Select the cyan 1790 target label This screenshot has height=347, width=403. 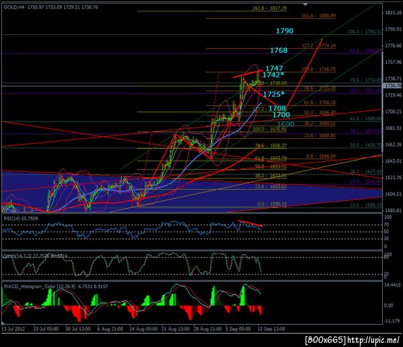(x=285, y=31)
